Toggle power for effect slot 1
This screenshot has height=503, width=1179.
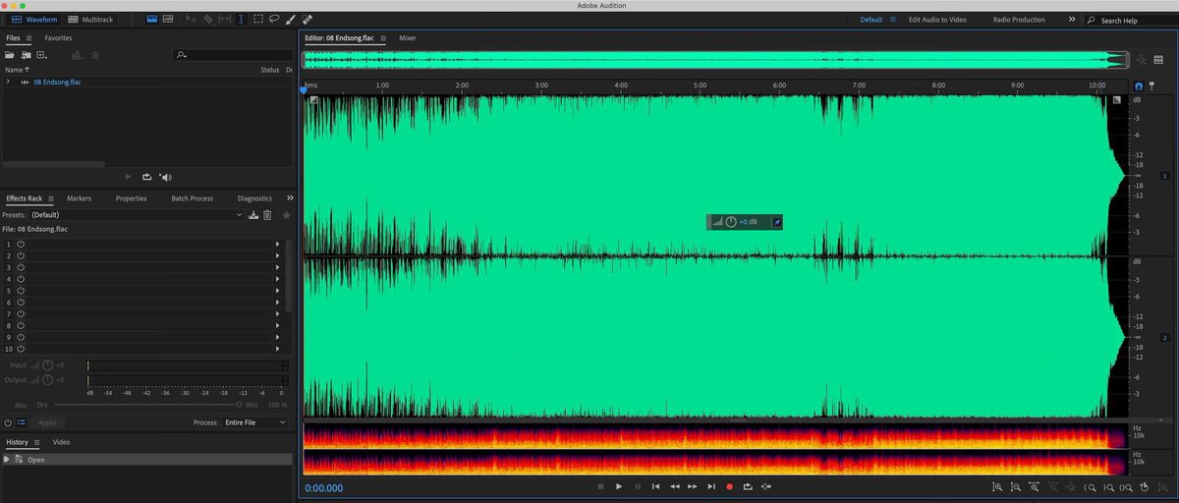(x=21, y=244)
